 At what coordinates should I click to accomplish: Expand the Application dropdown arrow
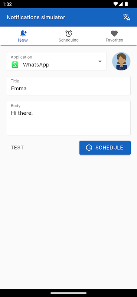pos(100,61)
